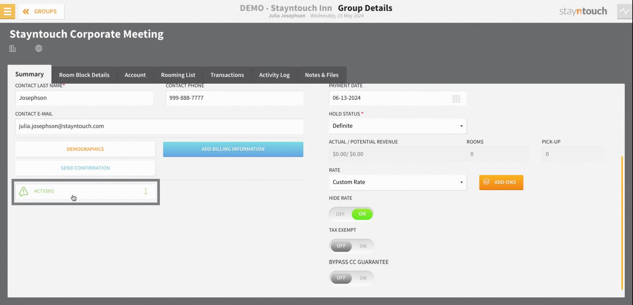The width and height of the screenshot is (633, 305).
Task: Click Send Confirmation button
Action: click(85, 168)
